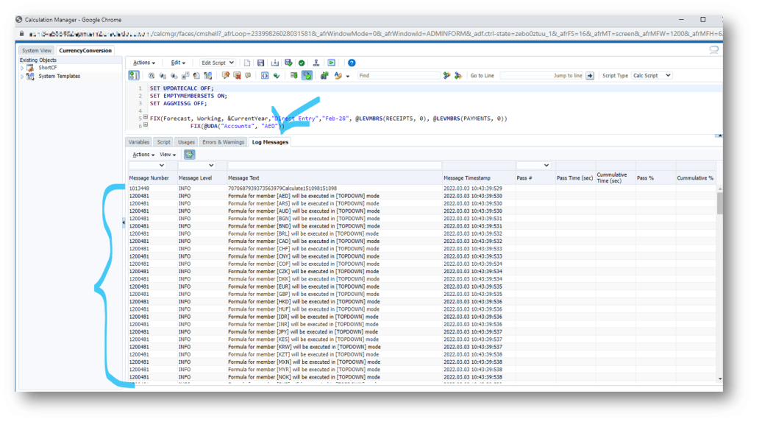Click the green Validate checkmark icon
762x433 pixels.
tap(302, 63)
